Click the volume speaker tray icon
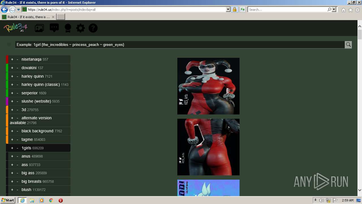This screenshot has height=204, width=362. point(322,200)
